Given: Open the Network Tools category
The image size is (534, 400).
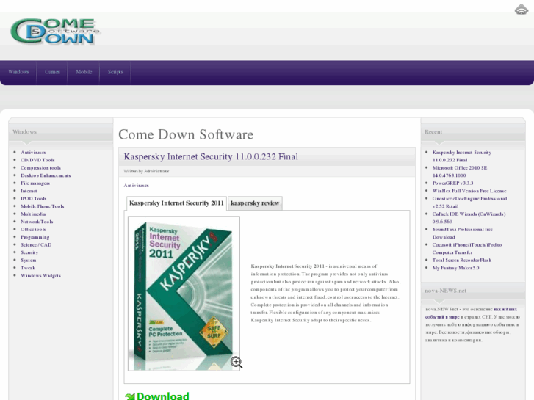Looking at the screenshot, I should click(x=37, y=222).
